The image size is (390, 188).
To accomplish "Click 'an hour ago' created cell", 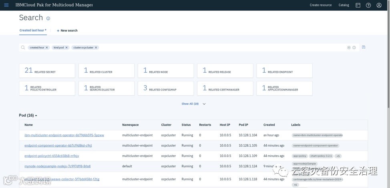I will click(271, 135).
